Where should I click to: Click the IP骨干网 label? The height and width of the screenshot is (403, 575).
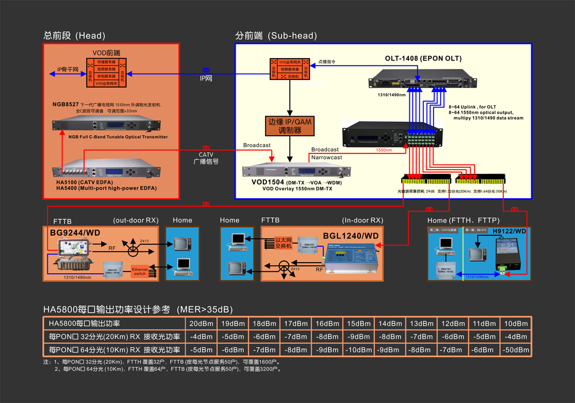coord(67,70)
